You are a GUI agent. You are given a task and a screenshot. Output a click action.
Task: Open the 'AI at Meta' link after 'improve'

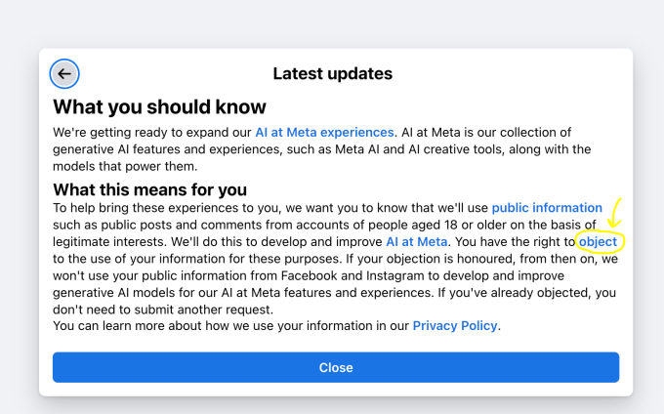point(417,241)
